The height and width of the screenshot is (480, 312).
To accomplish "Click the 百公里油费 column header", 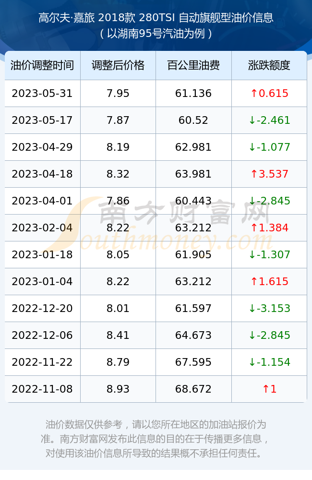I will click(193, 65).
